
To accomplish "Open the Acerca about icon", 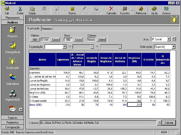I will tap(166, 10).
